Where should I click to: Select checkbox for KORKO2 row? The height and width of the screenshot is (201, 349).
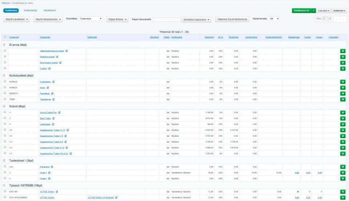tap(5, 82)
